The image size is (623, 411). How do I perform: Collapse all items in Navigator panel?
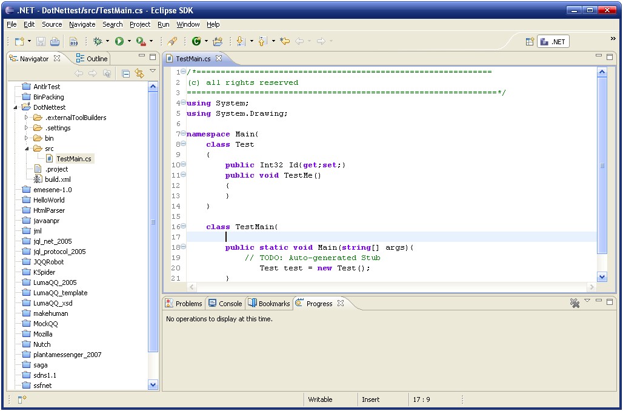(x=126, y=73)
